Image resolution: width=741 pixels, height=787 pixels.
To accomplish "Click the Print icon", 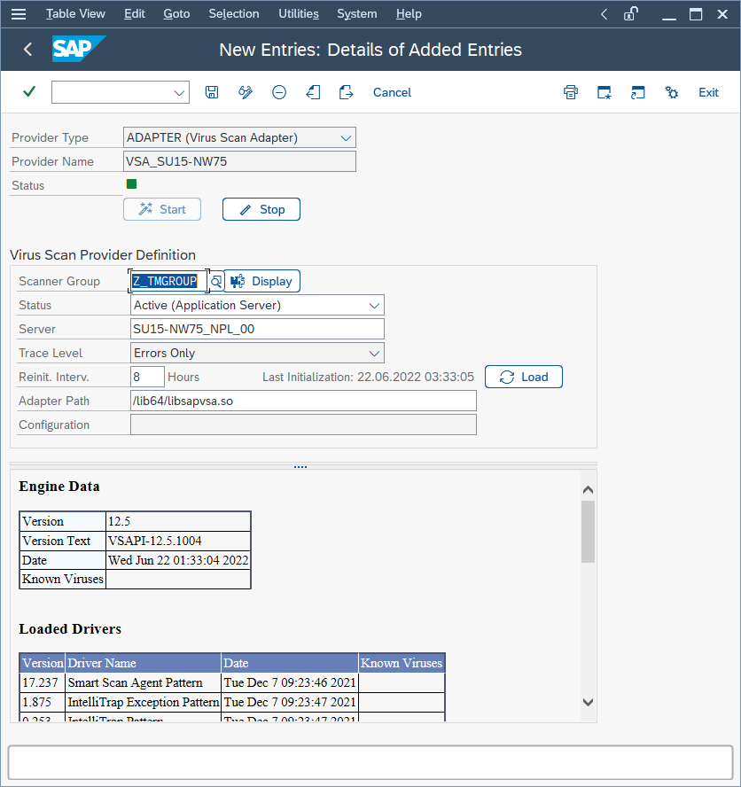I will [570, 92].
